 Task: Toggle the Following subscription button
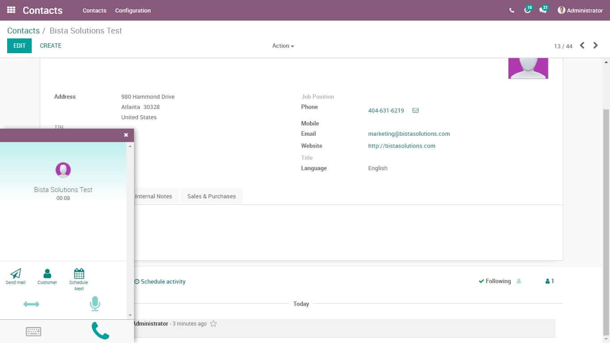[x=495, y=281]
